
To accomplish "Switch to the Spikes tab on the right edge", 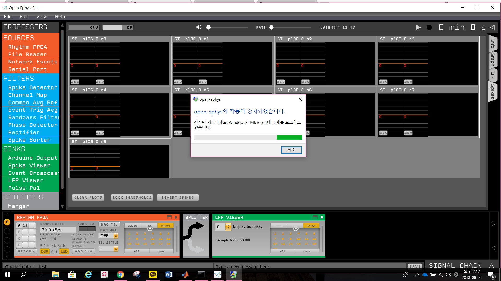I will tap(493, 92).
